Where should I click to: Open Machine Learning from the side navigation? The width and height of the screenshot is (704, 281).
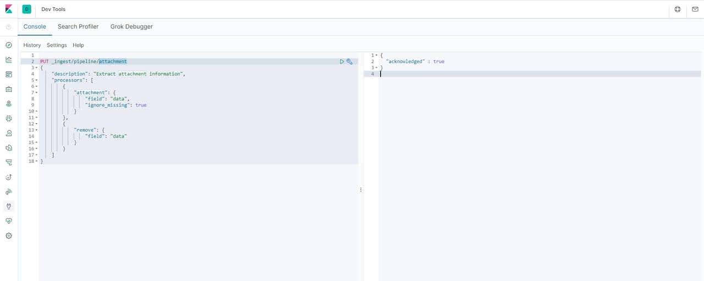click(9, 118)
